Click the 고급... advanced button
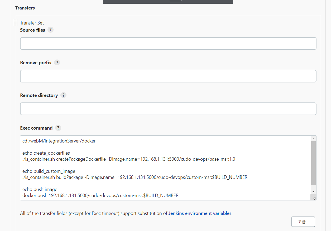331x231 pixels. point(303,222)
